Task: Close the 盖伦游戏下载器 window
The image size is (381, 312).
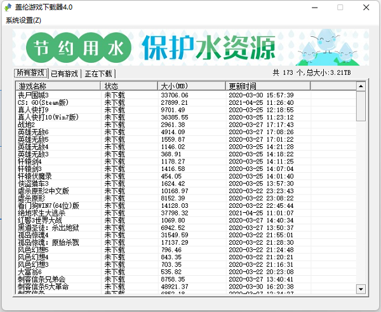Action: pyautogui.click(x=366, y=8)
